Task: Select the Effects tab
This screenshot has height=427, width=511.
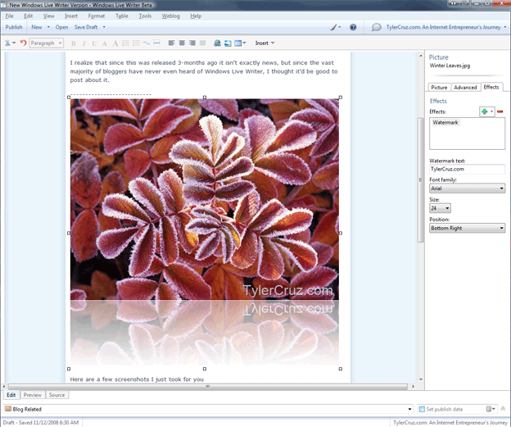Action: (491, 87)
